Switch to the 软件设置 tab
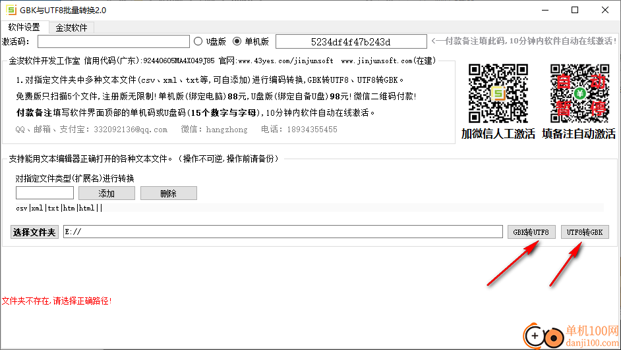Viewport: 621px width, 350px height. [24, 27]
